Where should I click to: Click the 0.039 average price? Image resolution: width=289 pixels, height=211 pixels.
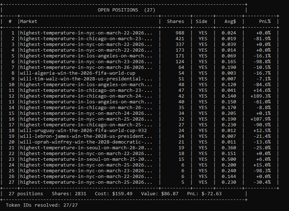(x=229, y=44)
